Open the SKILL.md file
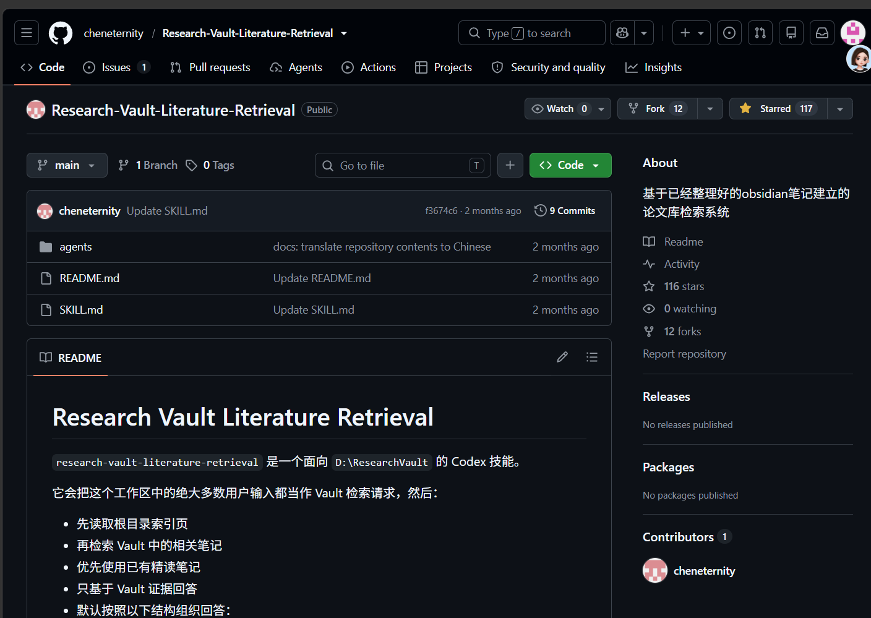The image size is (871, 618). coord(81,310)
